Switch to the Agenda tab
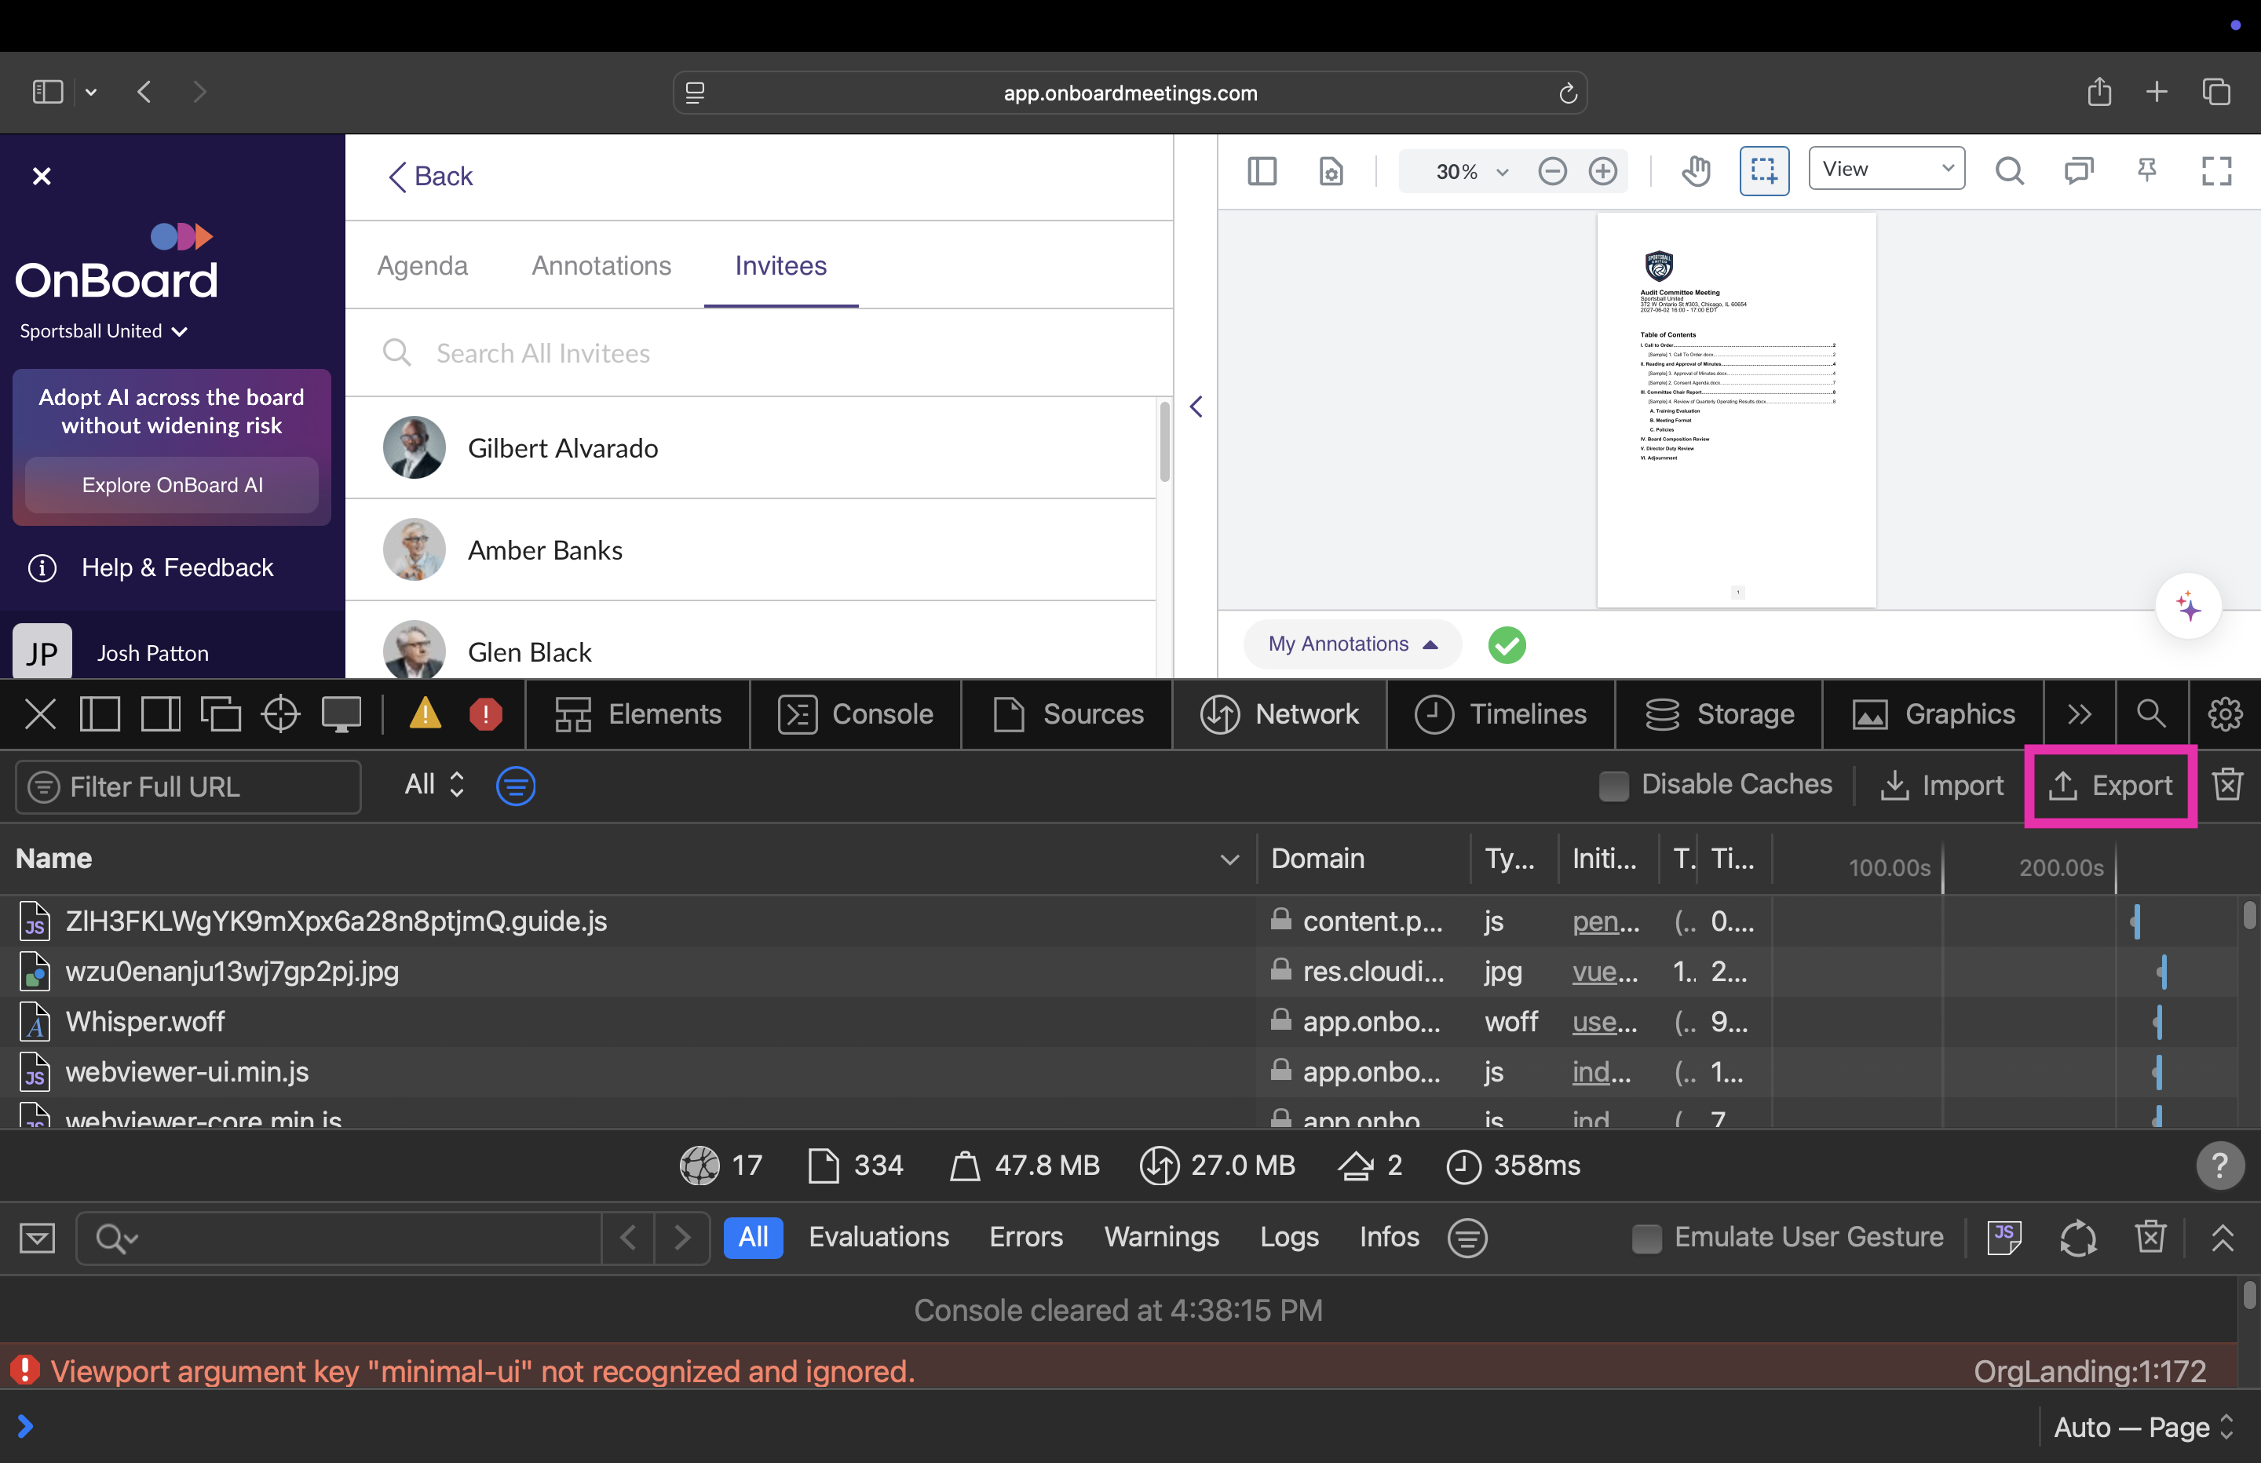2261x1463 pixels. tap(422, 265)
